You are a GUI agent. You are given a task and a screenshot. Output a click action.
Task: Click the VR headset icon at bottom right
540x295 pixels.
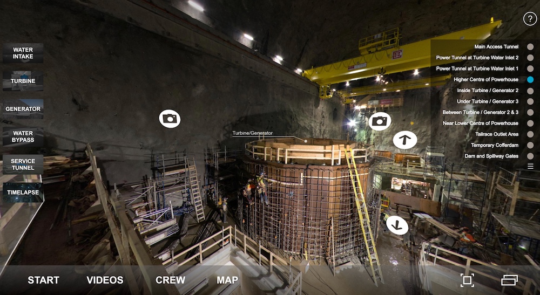(x=509, y=280)
